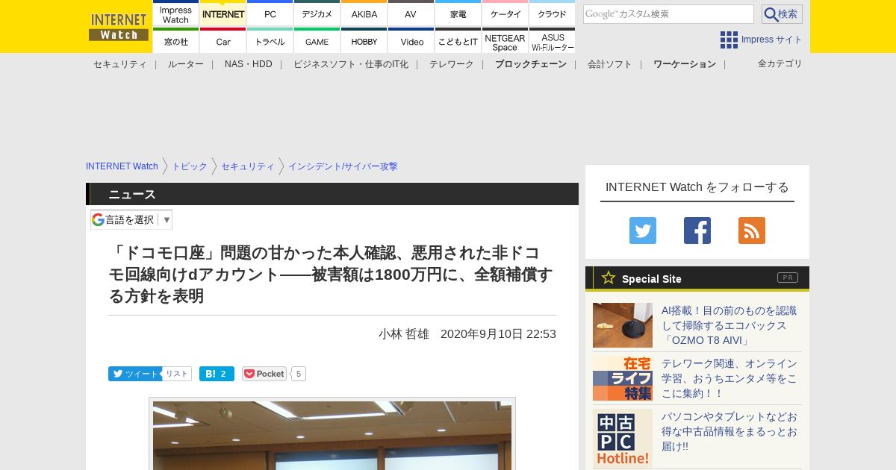Click the article's conference room photo
This screenshot has height=470, width=896.
coord(332,436)
